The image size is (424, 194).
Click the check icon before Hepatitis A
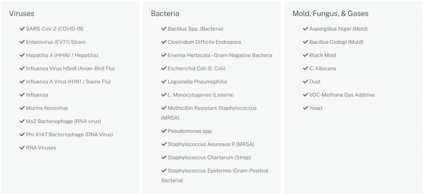point(22,55)
